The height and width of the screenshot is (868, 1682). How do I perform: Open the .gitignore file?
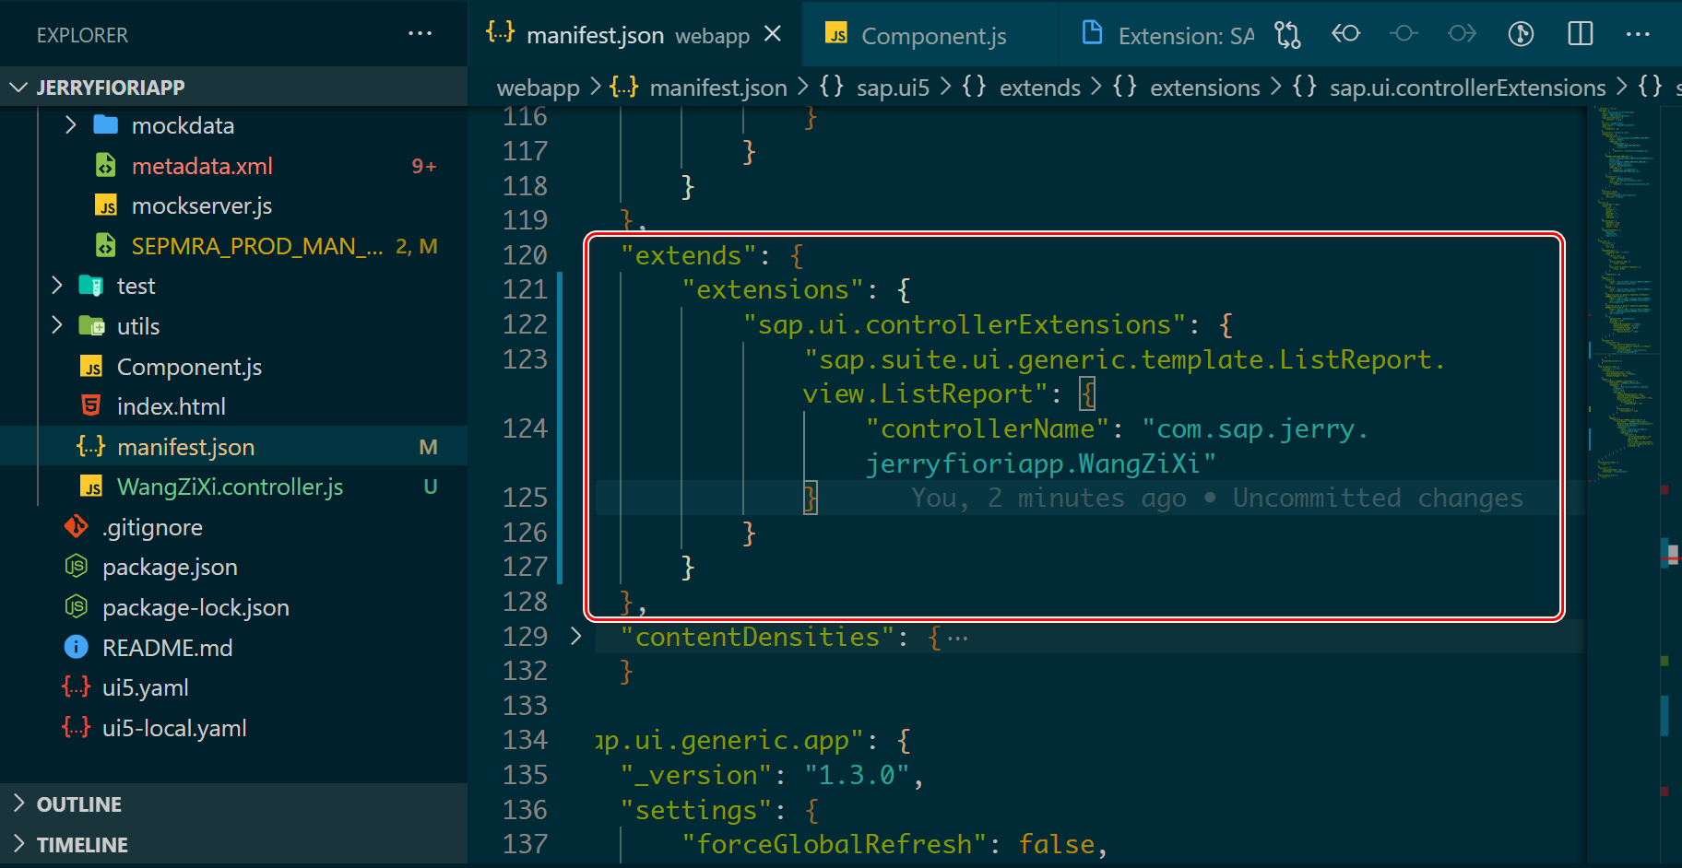pyautogui.click(x=152, y=527)
